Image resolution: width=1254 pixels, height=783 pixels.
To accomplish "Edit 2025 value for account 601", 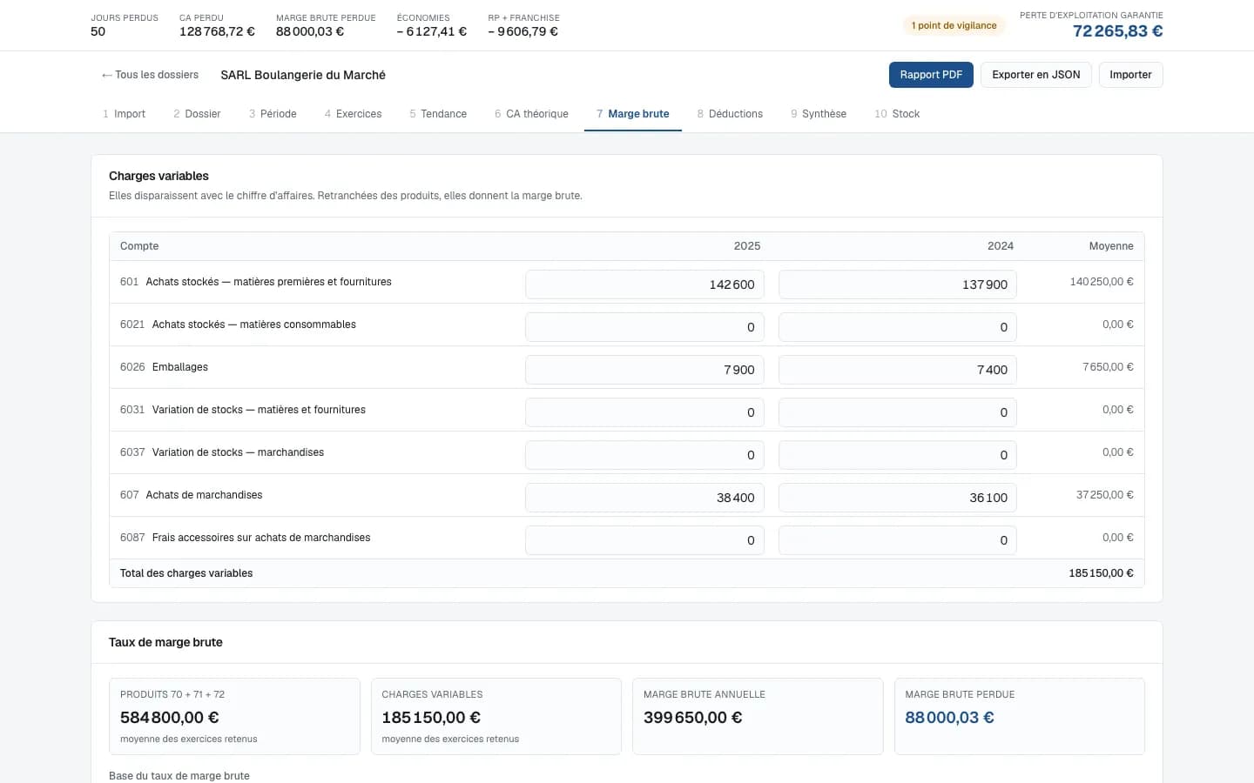I will (x=644, y=284).
